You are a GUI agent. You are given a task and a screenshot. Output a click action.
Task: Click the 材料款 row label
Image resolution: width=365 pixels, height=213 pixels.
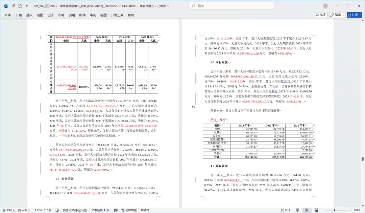[217, 147]
